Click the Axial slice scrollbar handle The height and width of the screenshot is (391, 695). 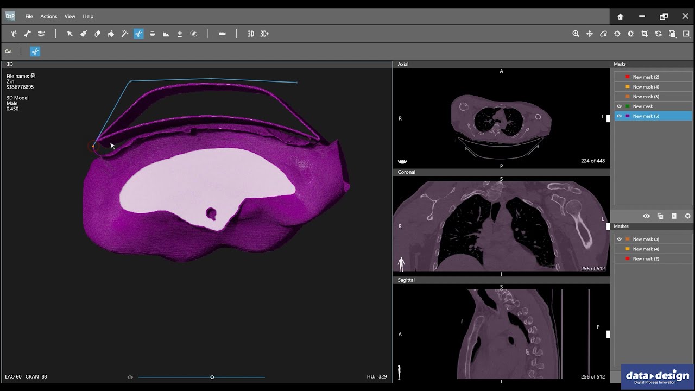(608, 118)
